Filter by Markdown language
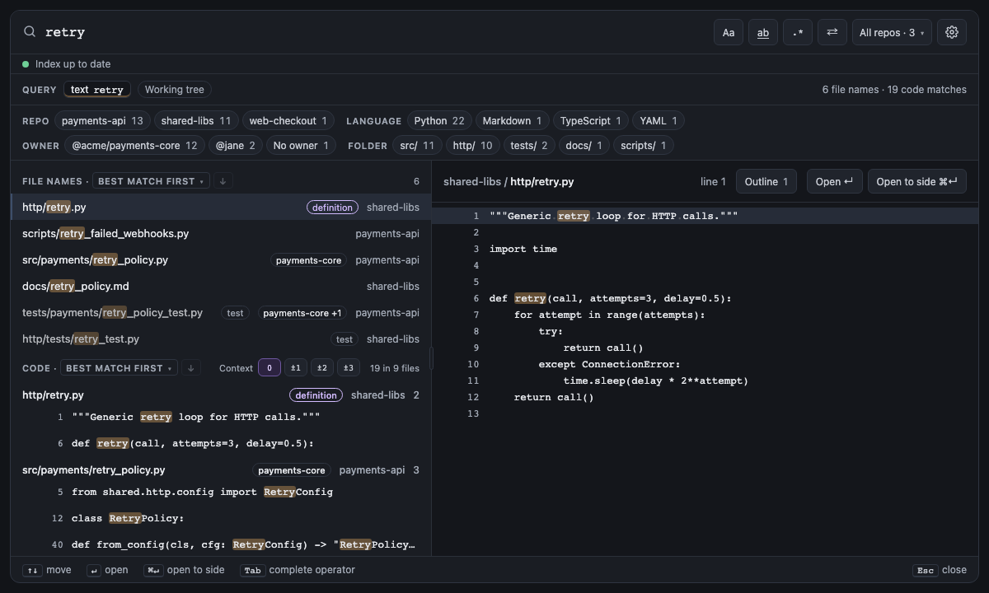Screen dimensions: 989x593 click(x=513, y=121)
